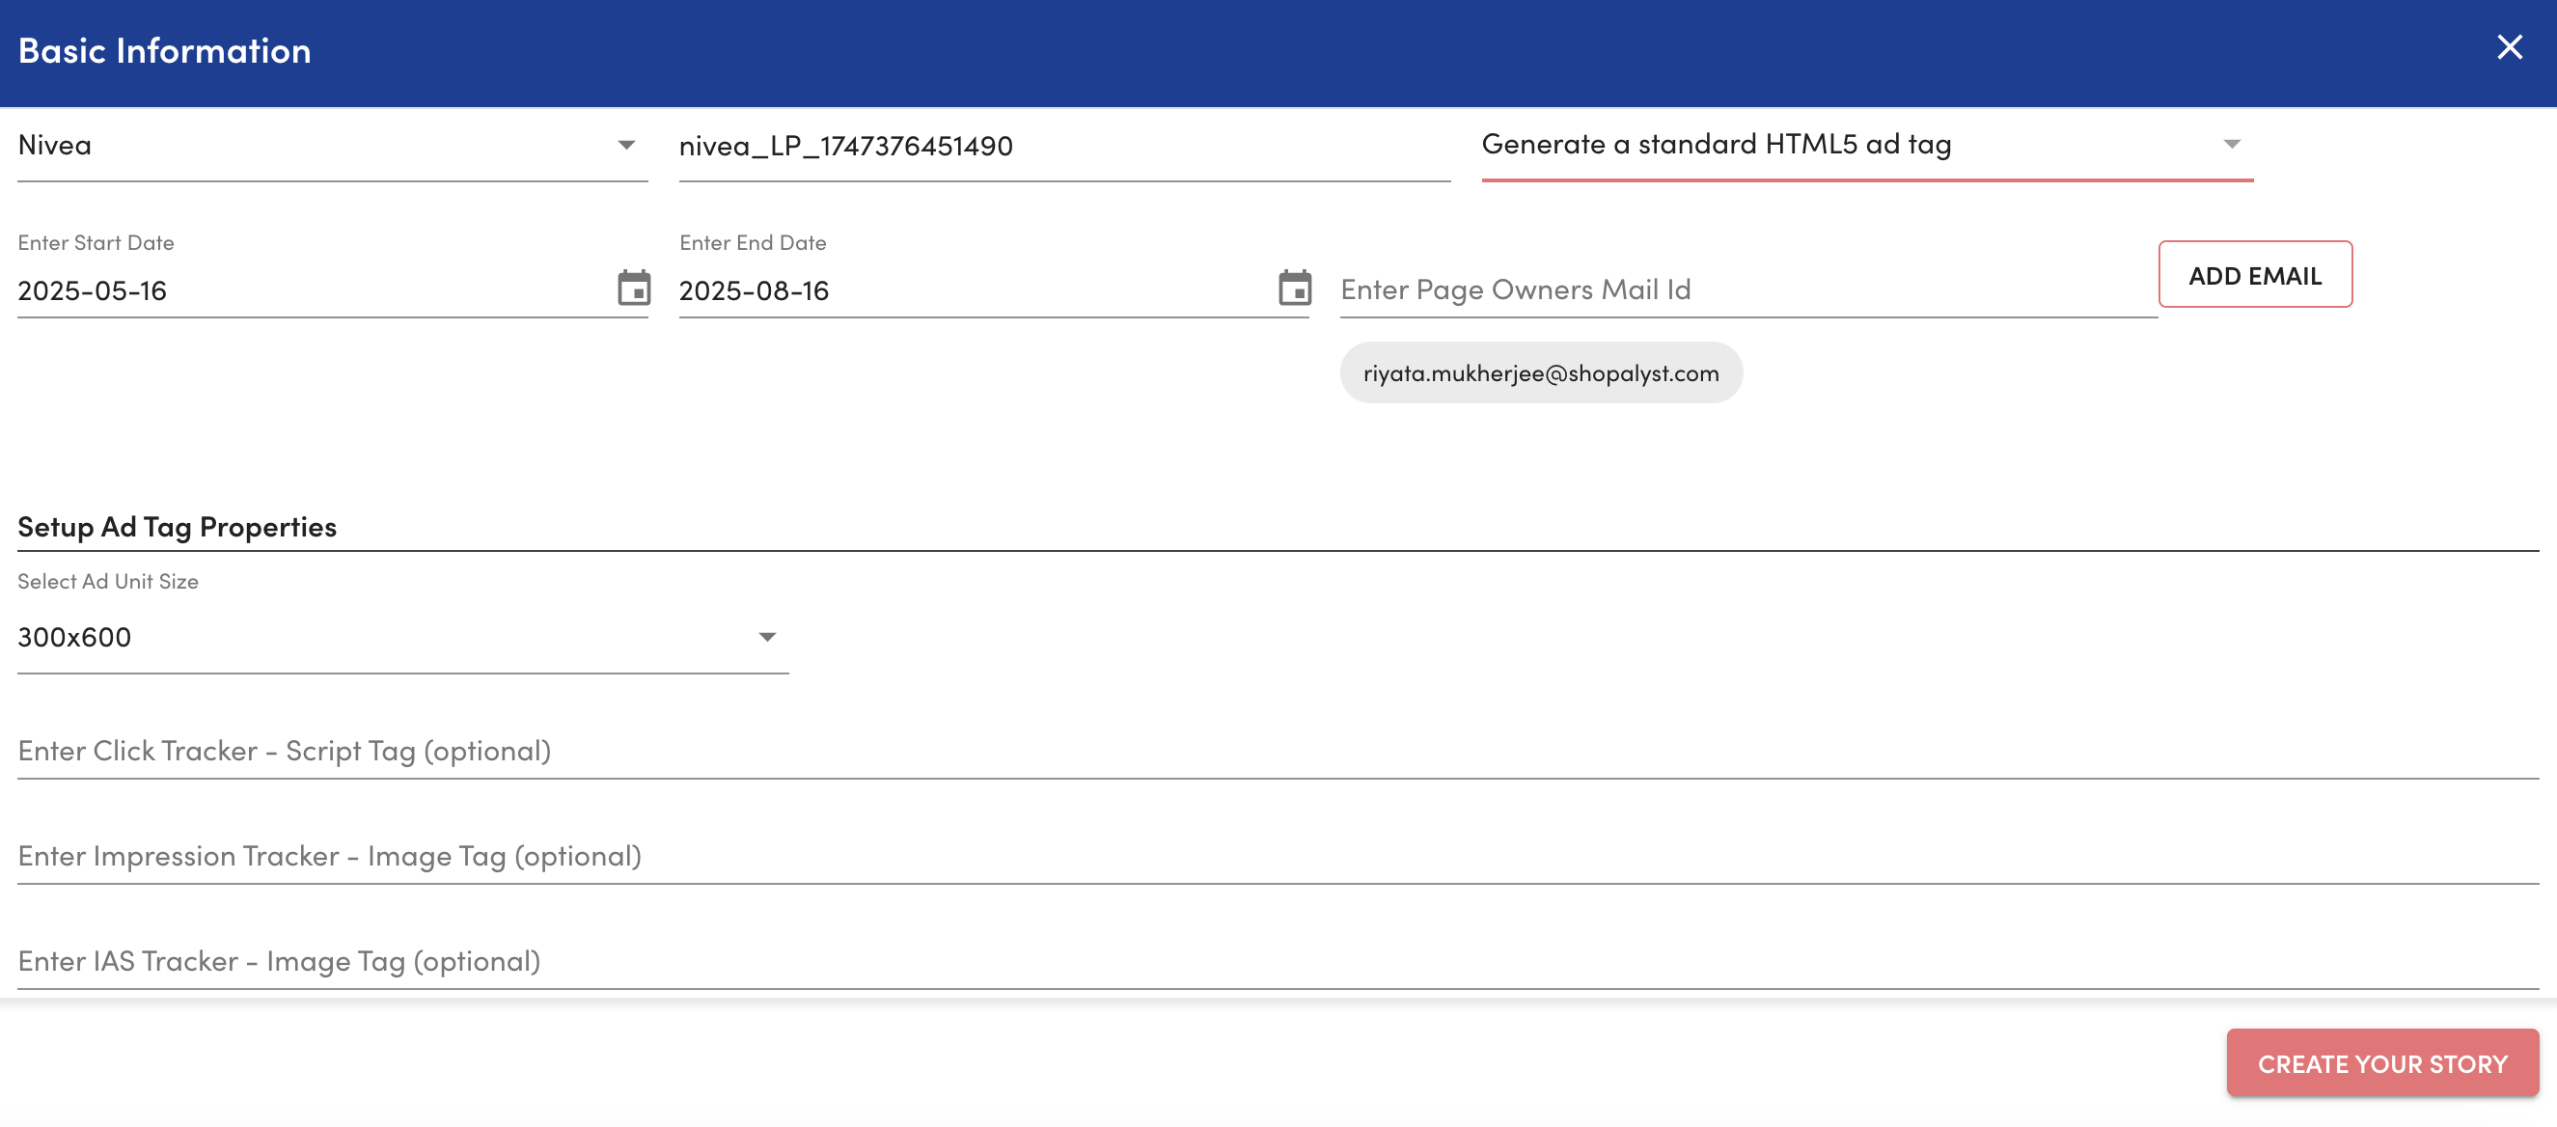Expand the 300x600 ad unit size dropdown
The image size is (2557, 1127).
pyautogui.click(x=766, y=637)
